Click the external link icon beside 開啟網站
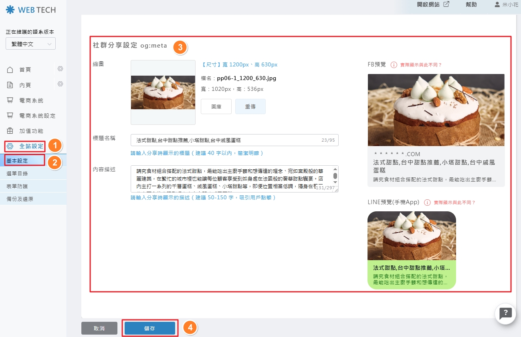The height and width of the screenshot is (337, 521). (446, 5)
